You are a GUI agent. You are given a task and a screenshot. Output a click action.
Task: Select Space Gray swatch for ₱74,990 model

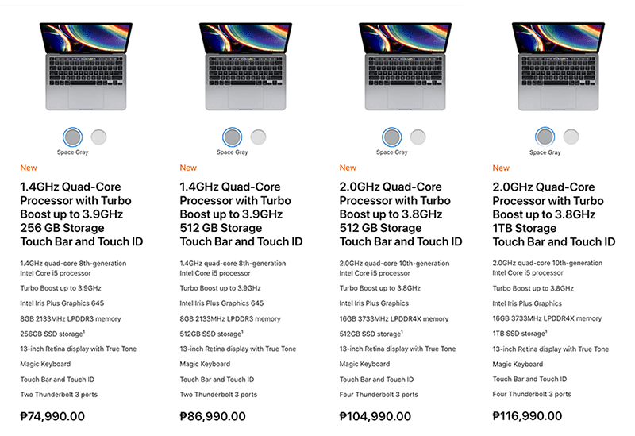pos(72,137)
